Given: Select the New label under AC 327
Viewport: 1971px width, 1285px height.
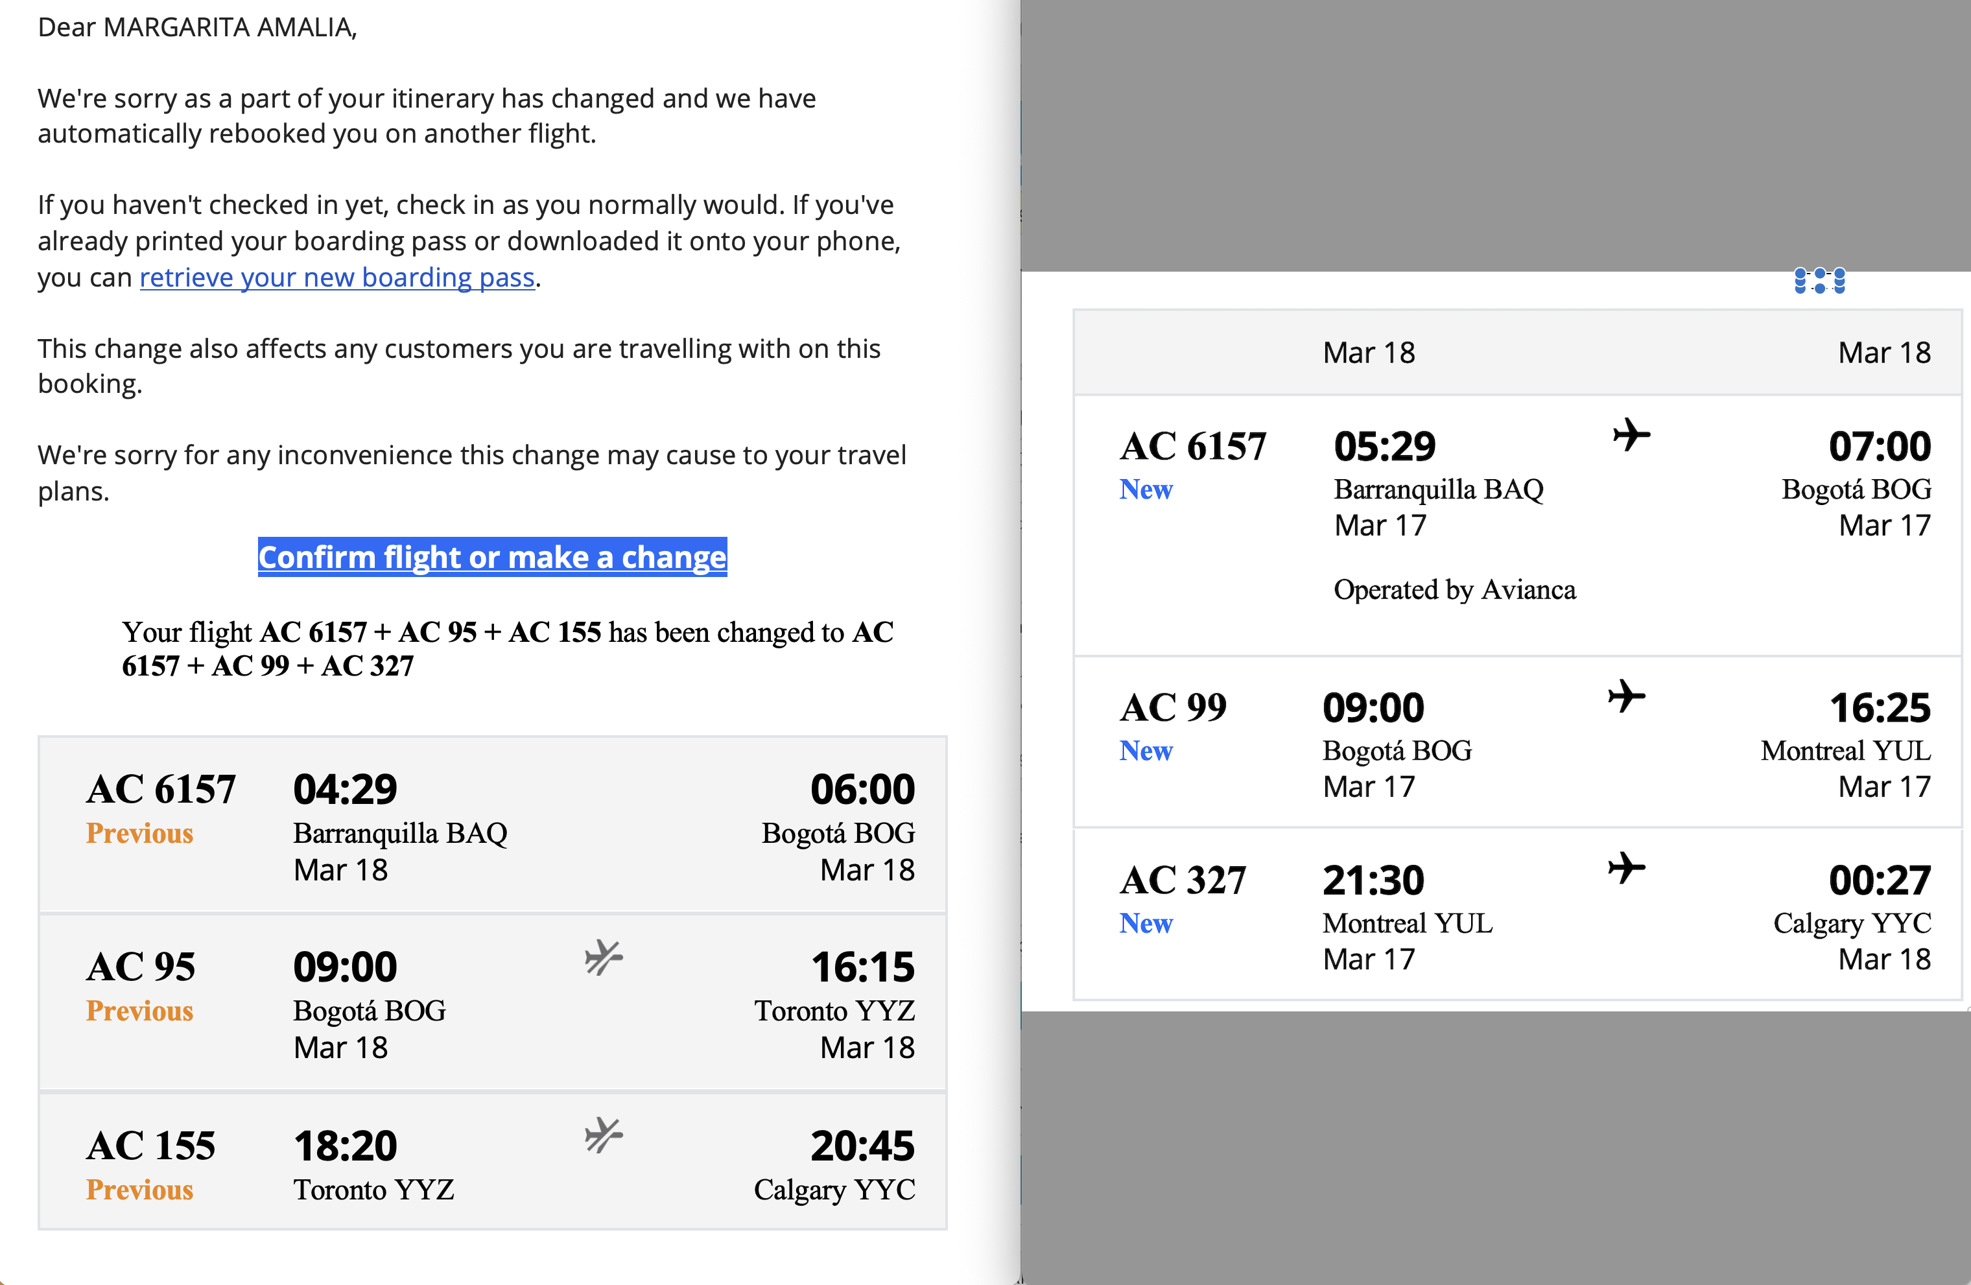Looking at the screenshot, I should pyautogui.click(x=1146, y=923).
